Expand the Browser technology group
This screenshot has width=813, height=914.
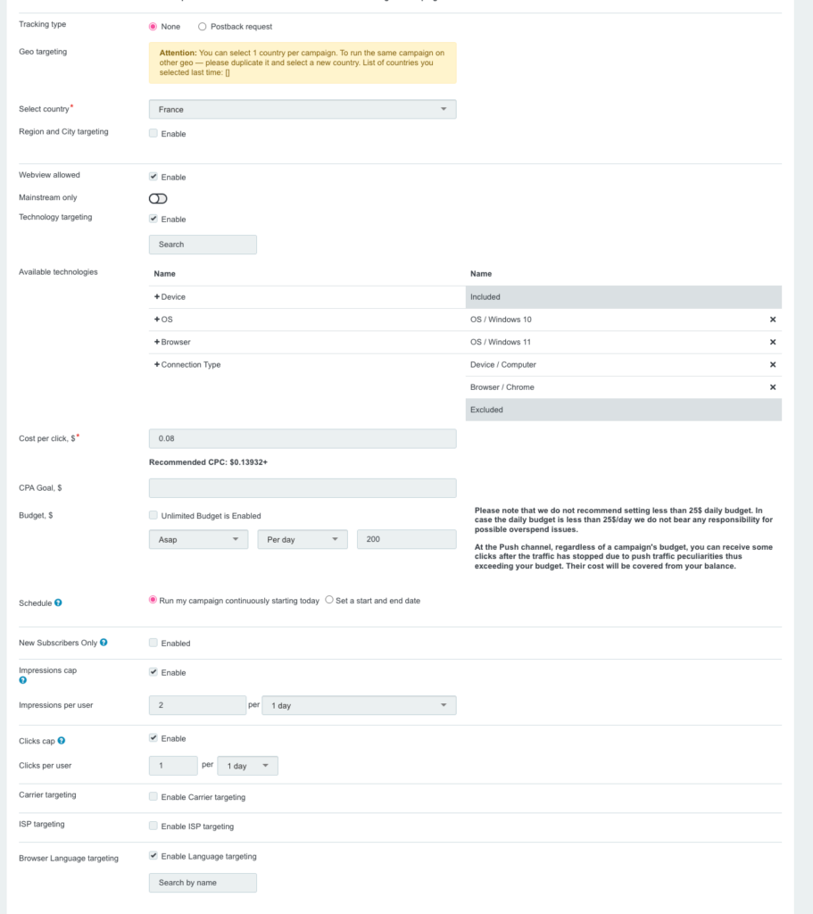pos(157,342)
